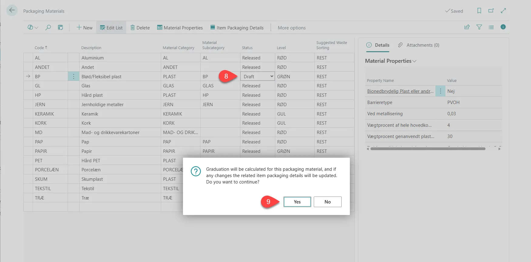
Task: Click GUL level in KERAMIK row
Action: (294, 114)
